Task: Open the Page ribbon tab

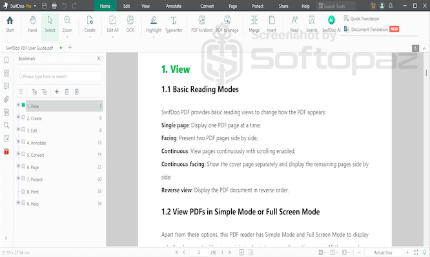Action: 233,6
